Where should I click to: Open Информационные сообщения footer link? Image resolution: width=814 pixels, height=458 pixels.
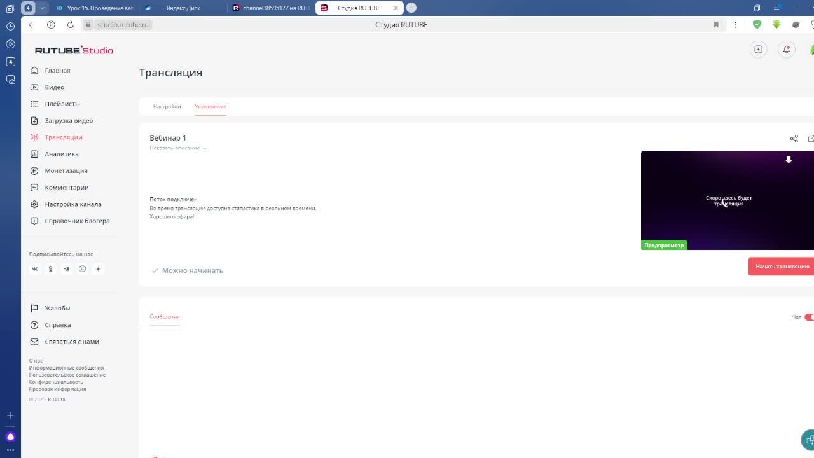tap(66, 368)
